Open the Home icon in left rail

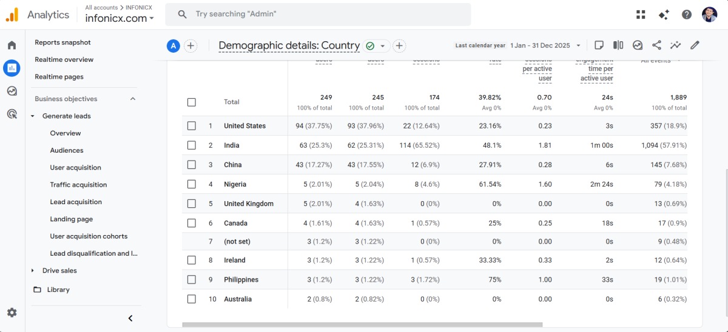coord(12,45)
